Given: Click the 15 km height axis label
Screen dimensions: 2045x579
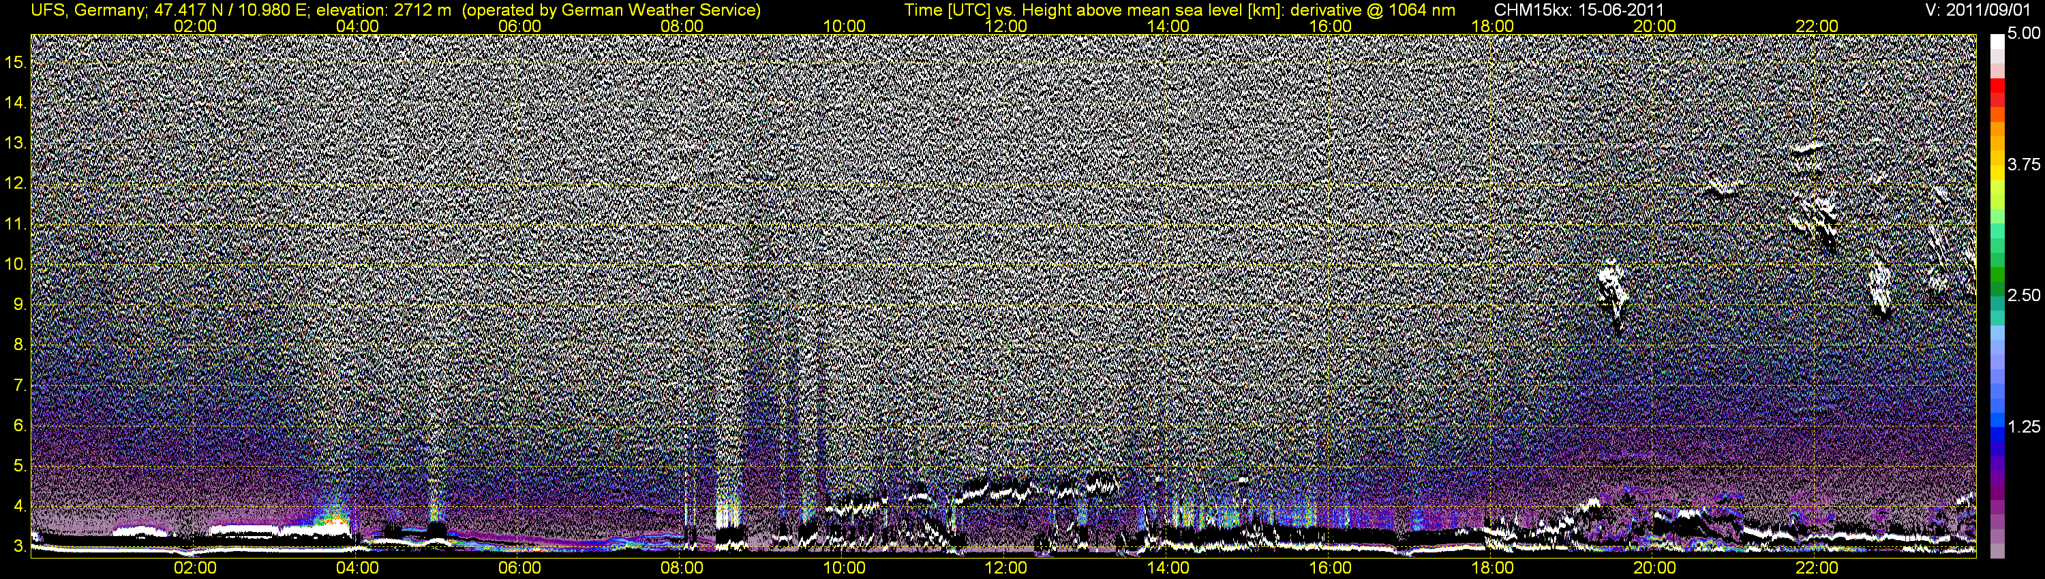Looking at the screenshot, I should [16, 63].
